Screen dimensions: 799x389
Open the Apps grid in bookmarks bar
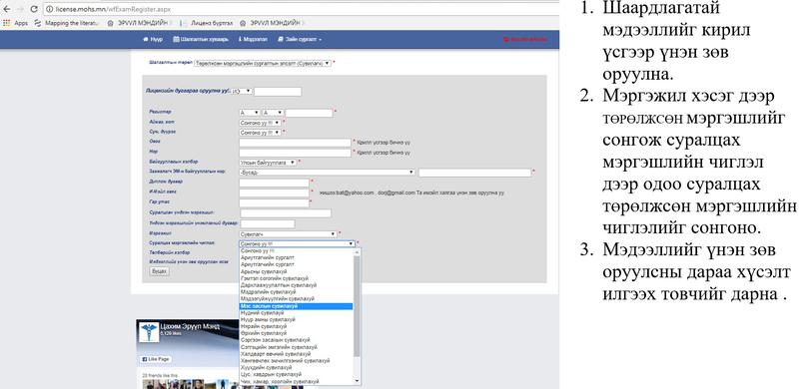click(15, 23)
